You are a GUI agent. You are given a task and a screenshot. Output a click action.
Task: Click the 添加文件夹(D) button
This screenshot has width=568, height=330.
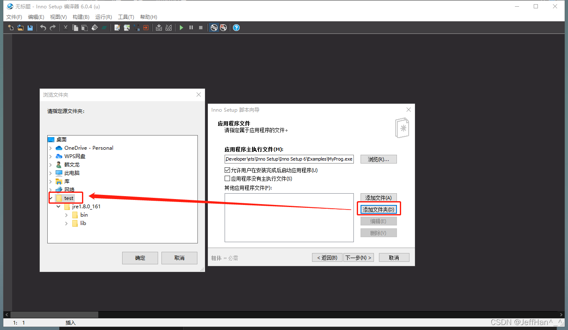(378, 209)
